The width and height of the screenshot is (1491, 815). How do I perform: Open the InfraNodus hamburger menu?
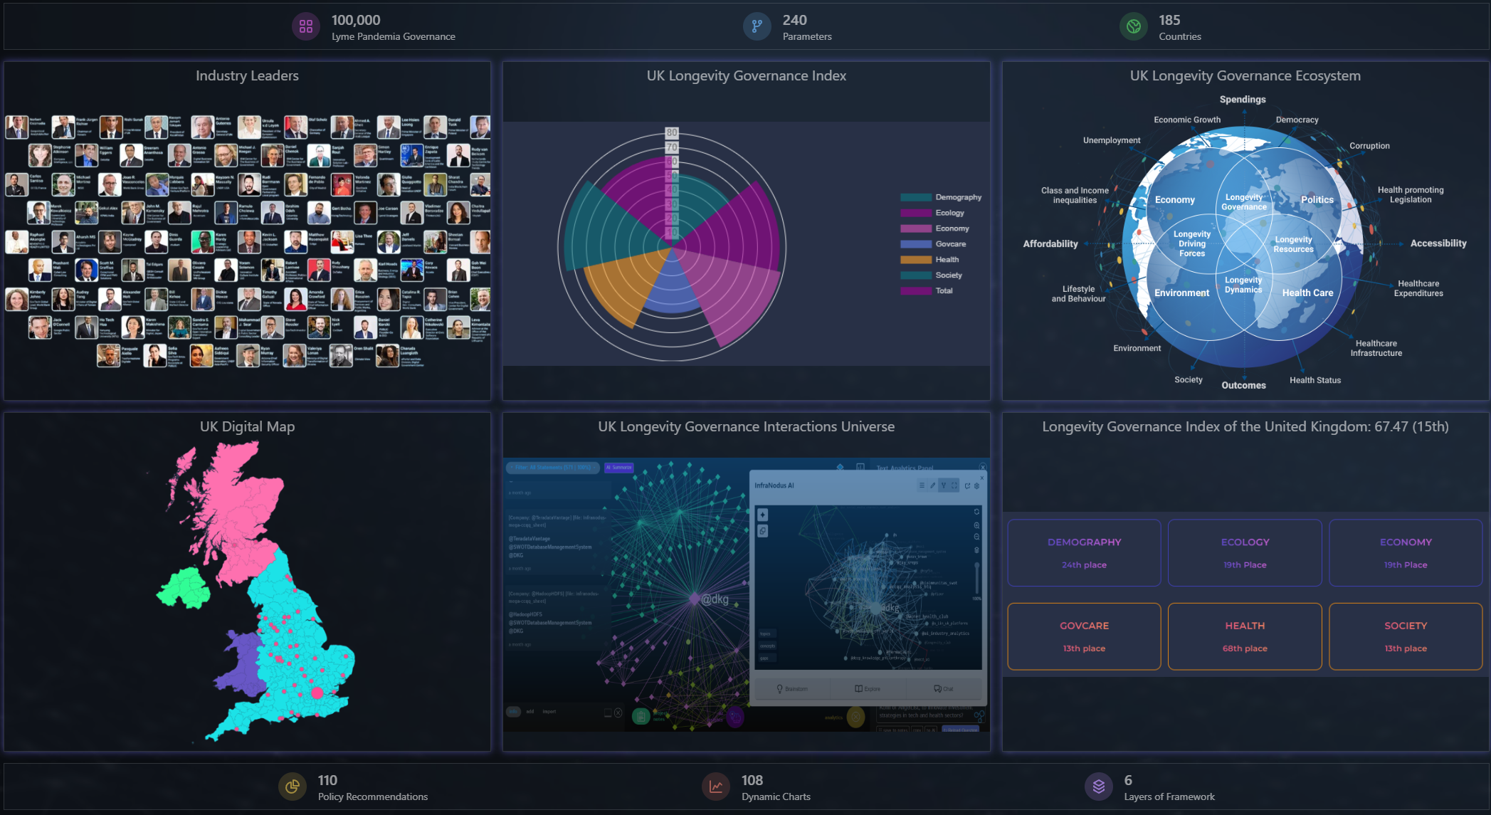pos(922,485)
